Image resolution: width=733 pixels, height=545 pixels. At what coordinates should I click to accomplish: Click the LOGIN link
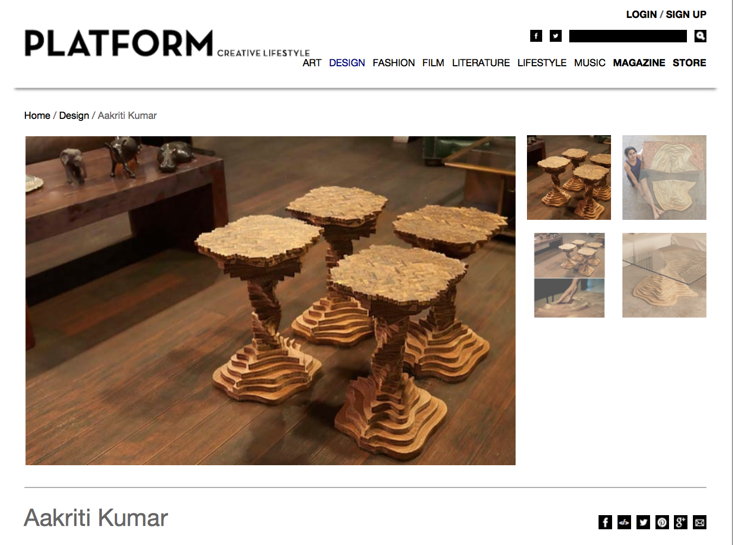pyautogui.click(x=641, y=15)
